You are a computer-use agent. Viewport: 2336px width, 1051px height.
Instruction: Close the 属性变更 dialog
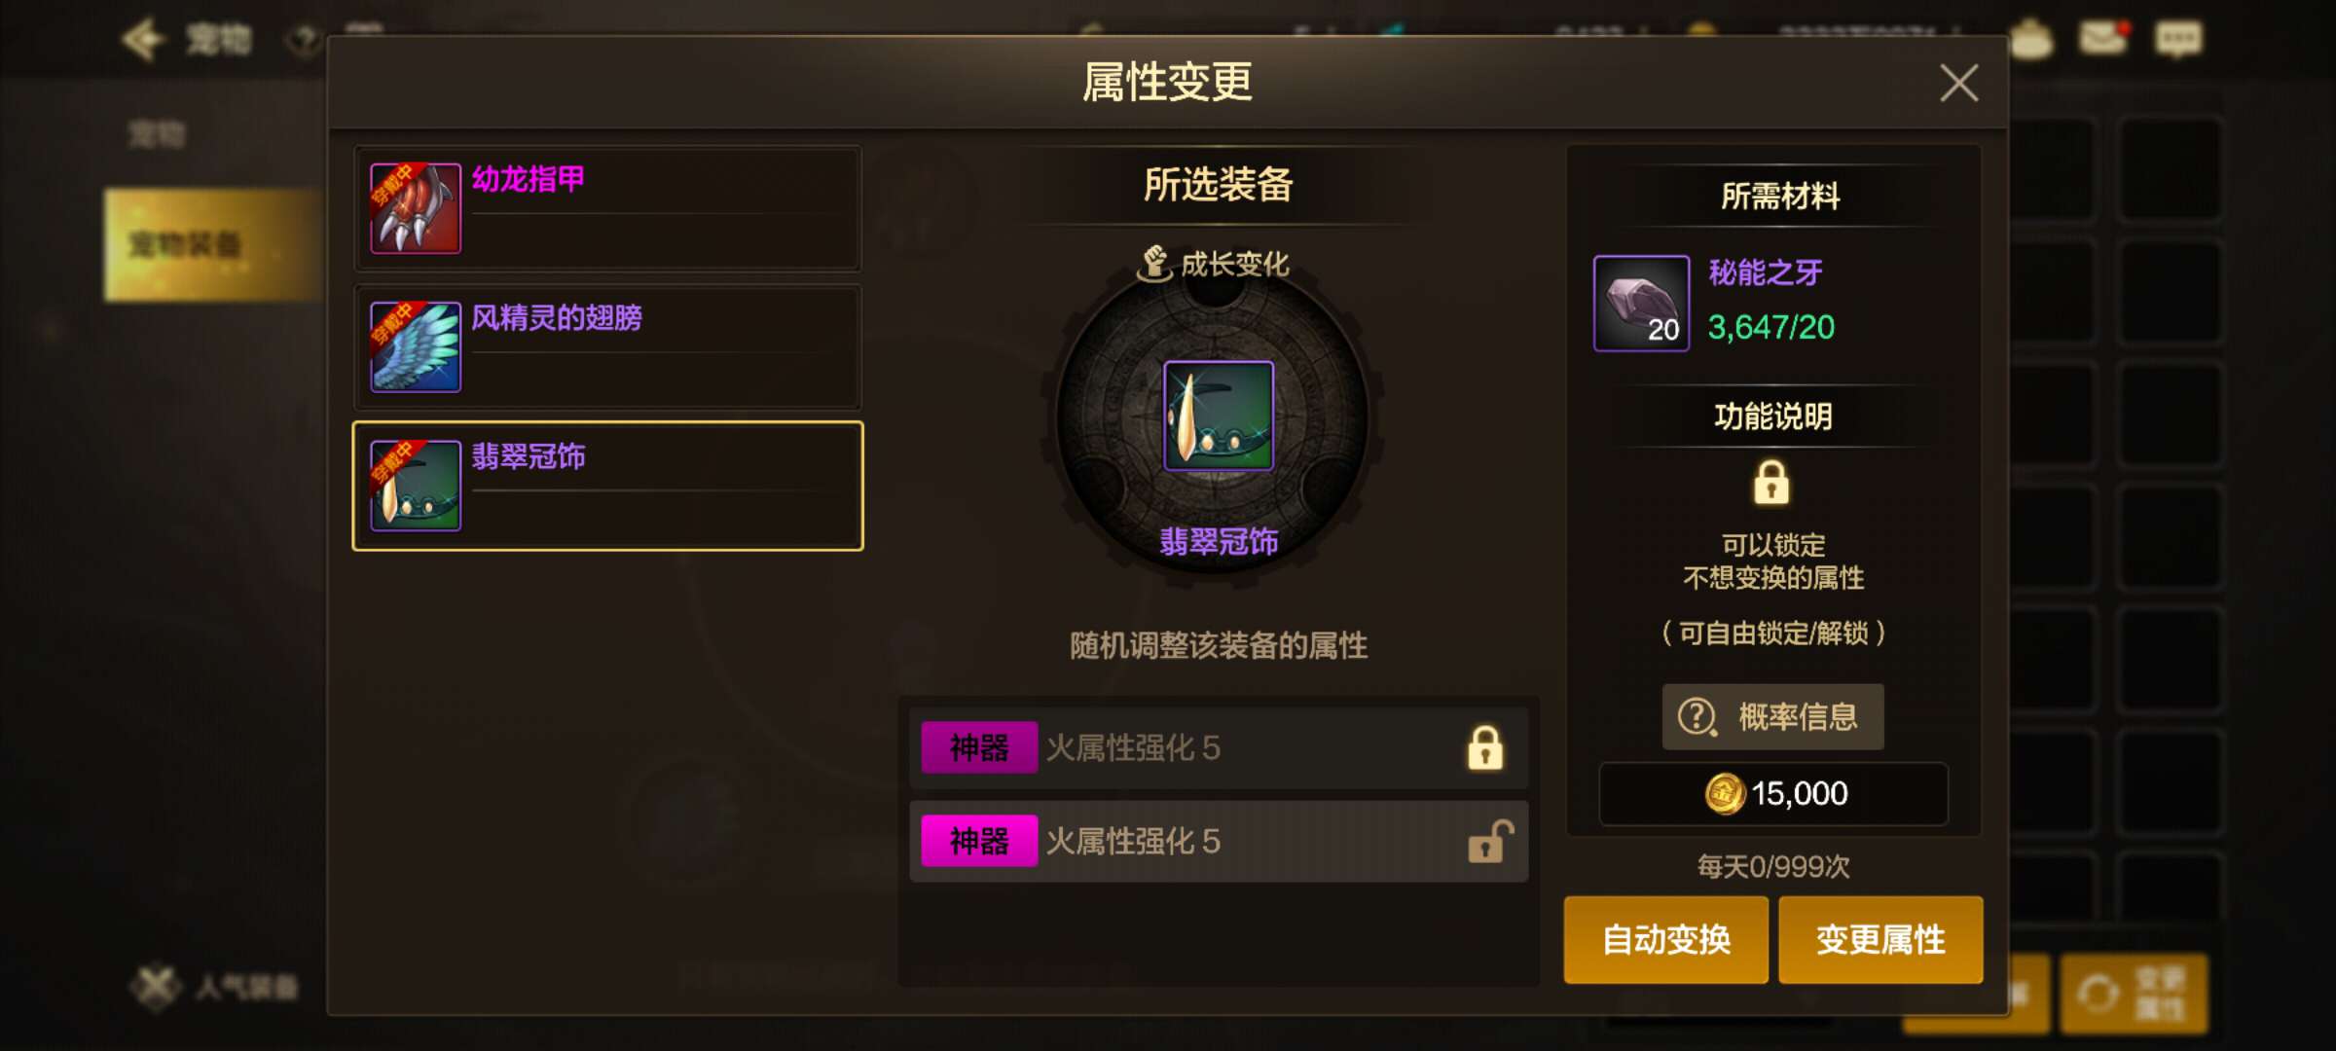pos(1959,83)
